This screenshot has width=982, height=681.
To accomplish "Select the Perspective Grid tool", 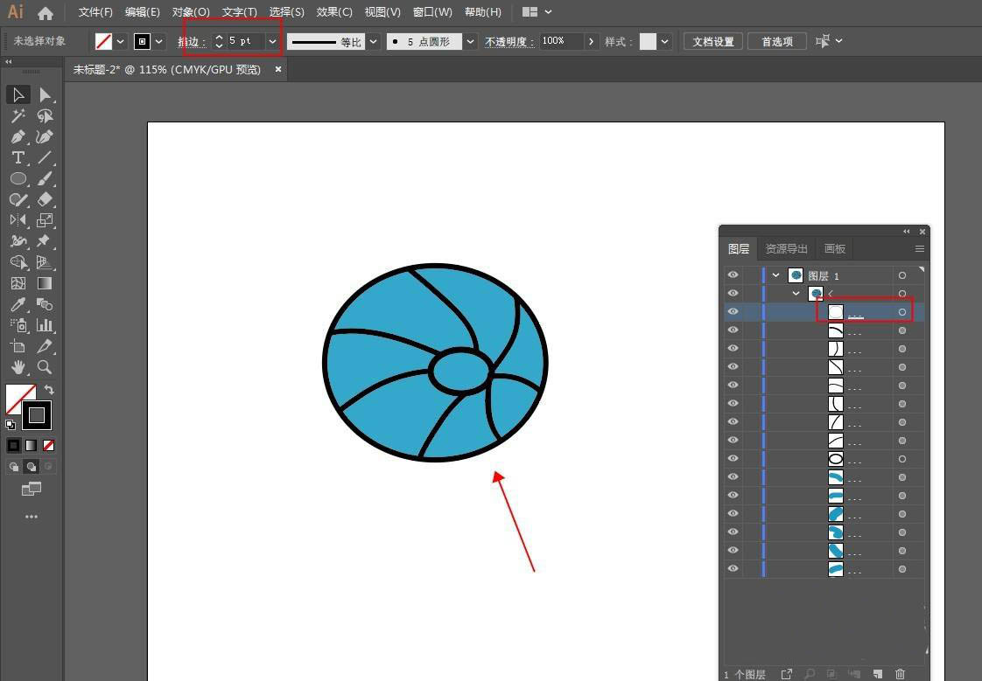I will click(45, 262).
